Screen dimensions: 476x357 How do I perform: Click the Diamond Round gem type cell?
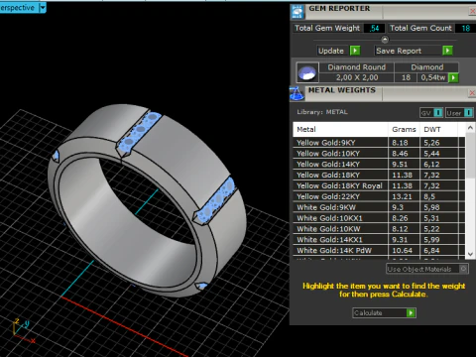click(357, 67)
